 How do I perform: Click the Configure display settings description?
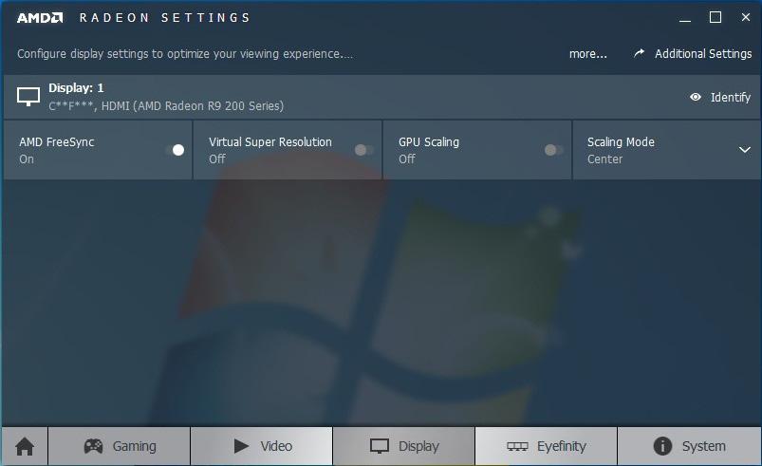coord(185,53)
